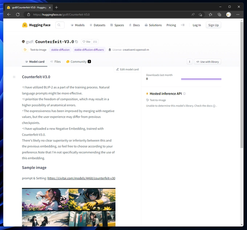Click Log In
This screenshot has height=230, width=247.
coord(197,25)
